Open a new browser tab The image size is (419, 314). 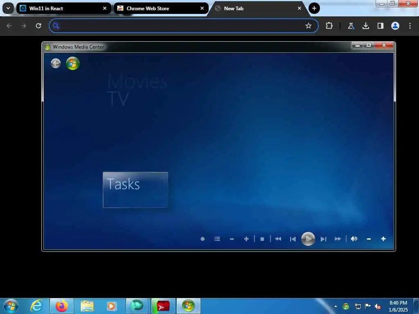(314, 8)
